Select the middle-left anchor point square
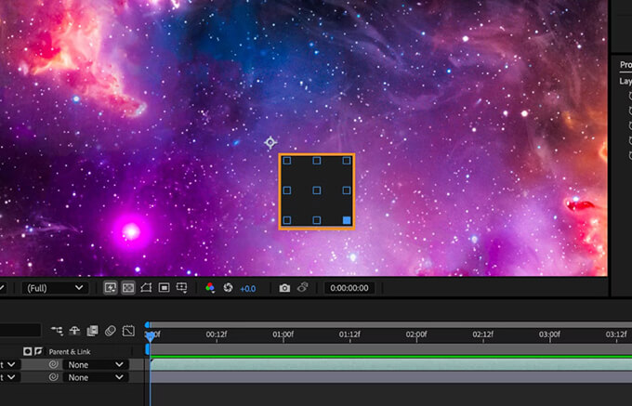 coord(287,190)
